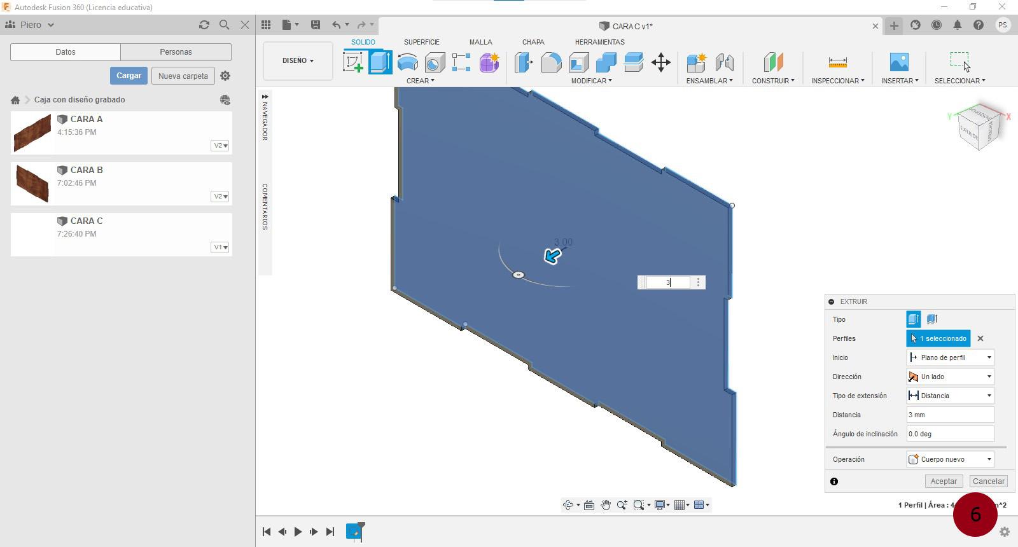Select the Joint tool

[725, 62]
